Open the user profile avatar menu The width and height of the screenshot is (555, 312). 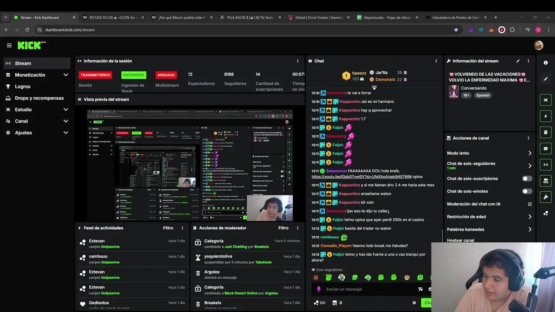point(539,45)
